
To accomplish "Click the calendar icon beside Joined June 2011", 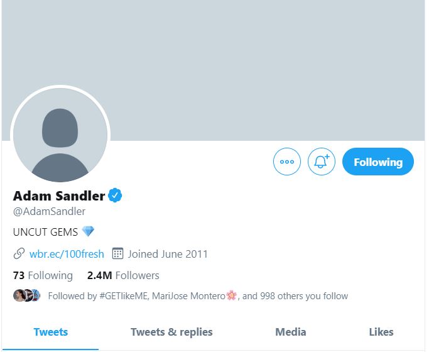I will pyautogui.click(x=117, y=254).
